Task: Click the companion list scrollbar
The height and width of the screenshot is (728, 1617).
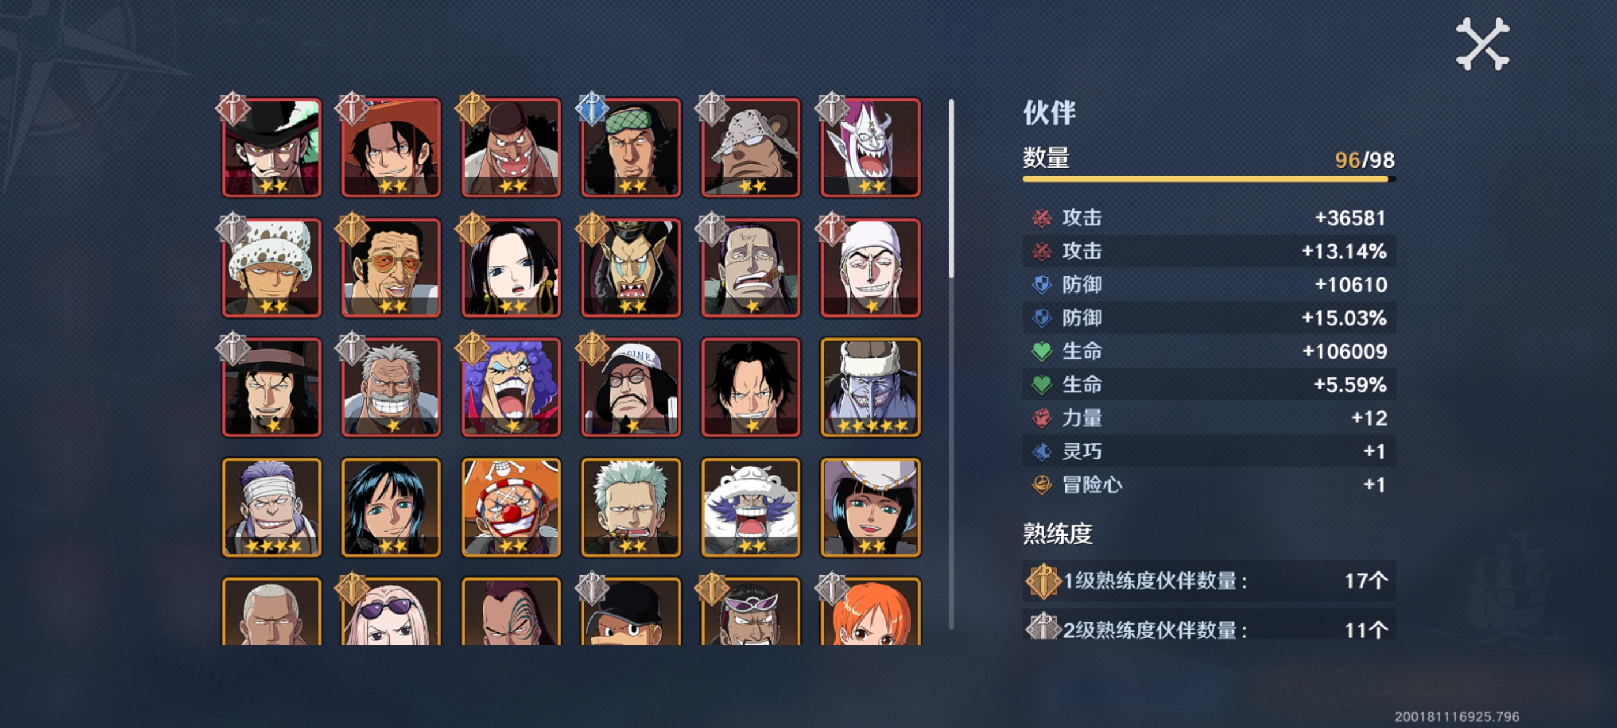Action: [952, 365]
